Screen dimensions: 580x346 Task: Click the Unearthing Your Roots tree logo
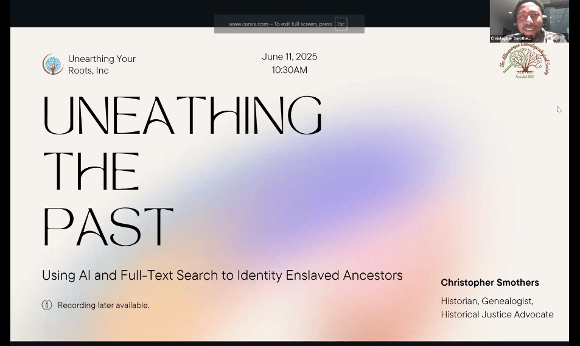coord(53,64)
